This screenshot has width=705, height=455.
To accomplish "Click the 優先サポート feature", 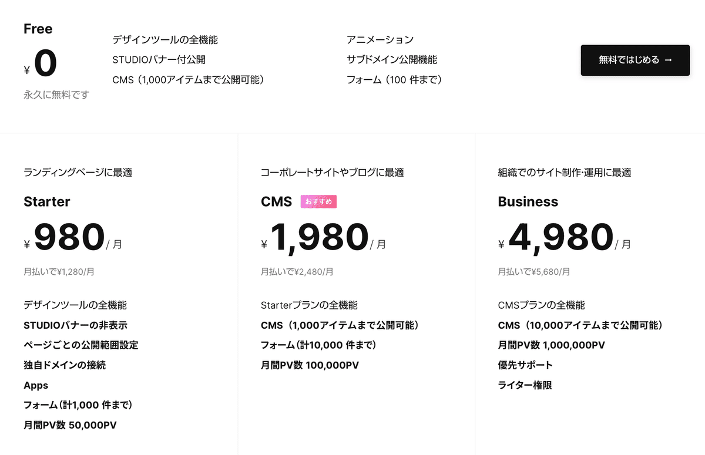I will coord(525,365).
